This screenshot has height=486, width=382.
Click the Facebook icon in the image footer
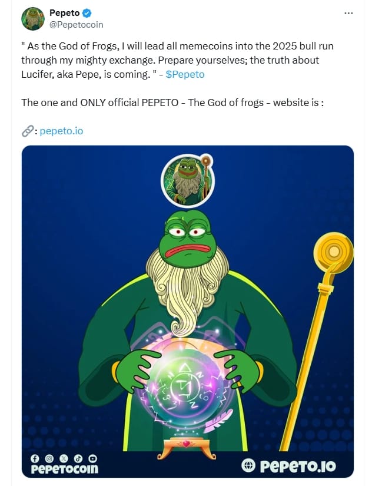(x=35, y=458)
